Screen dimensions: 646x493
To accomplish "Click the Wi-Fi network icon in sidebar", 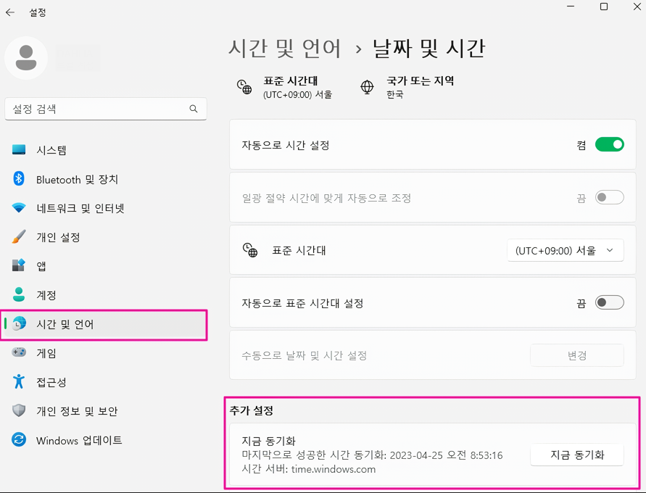I will coord(19,208).
